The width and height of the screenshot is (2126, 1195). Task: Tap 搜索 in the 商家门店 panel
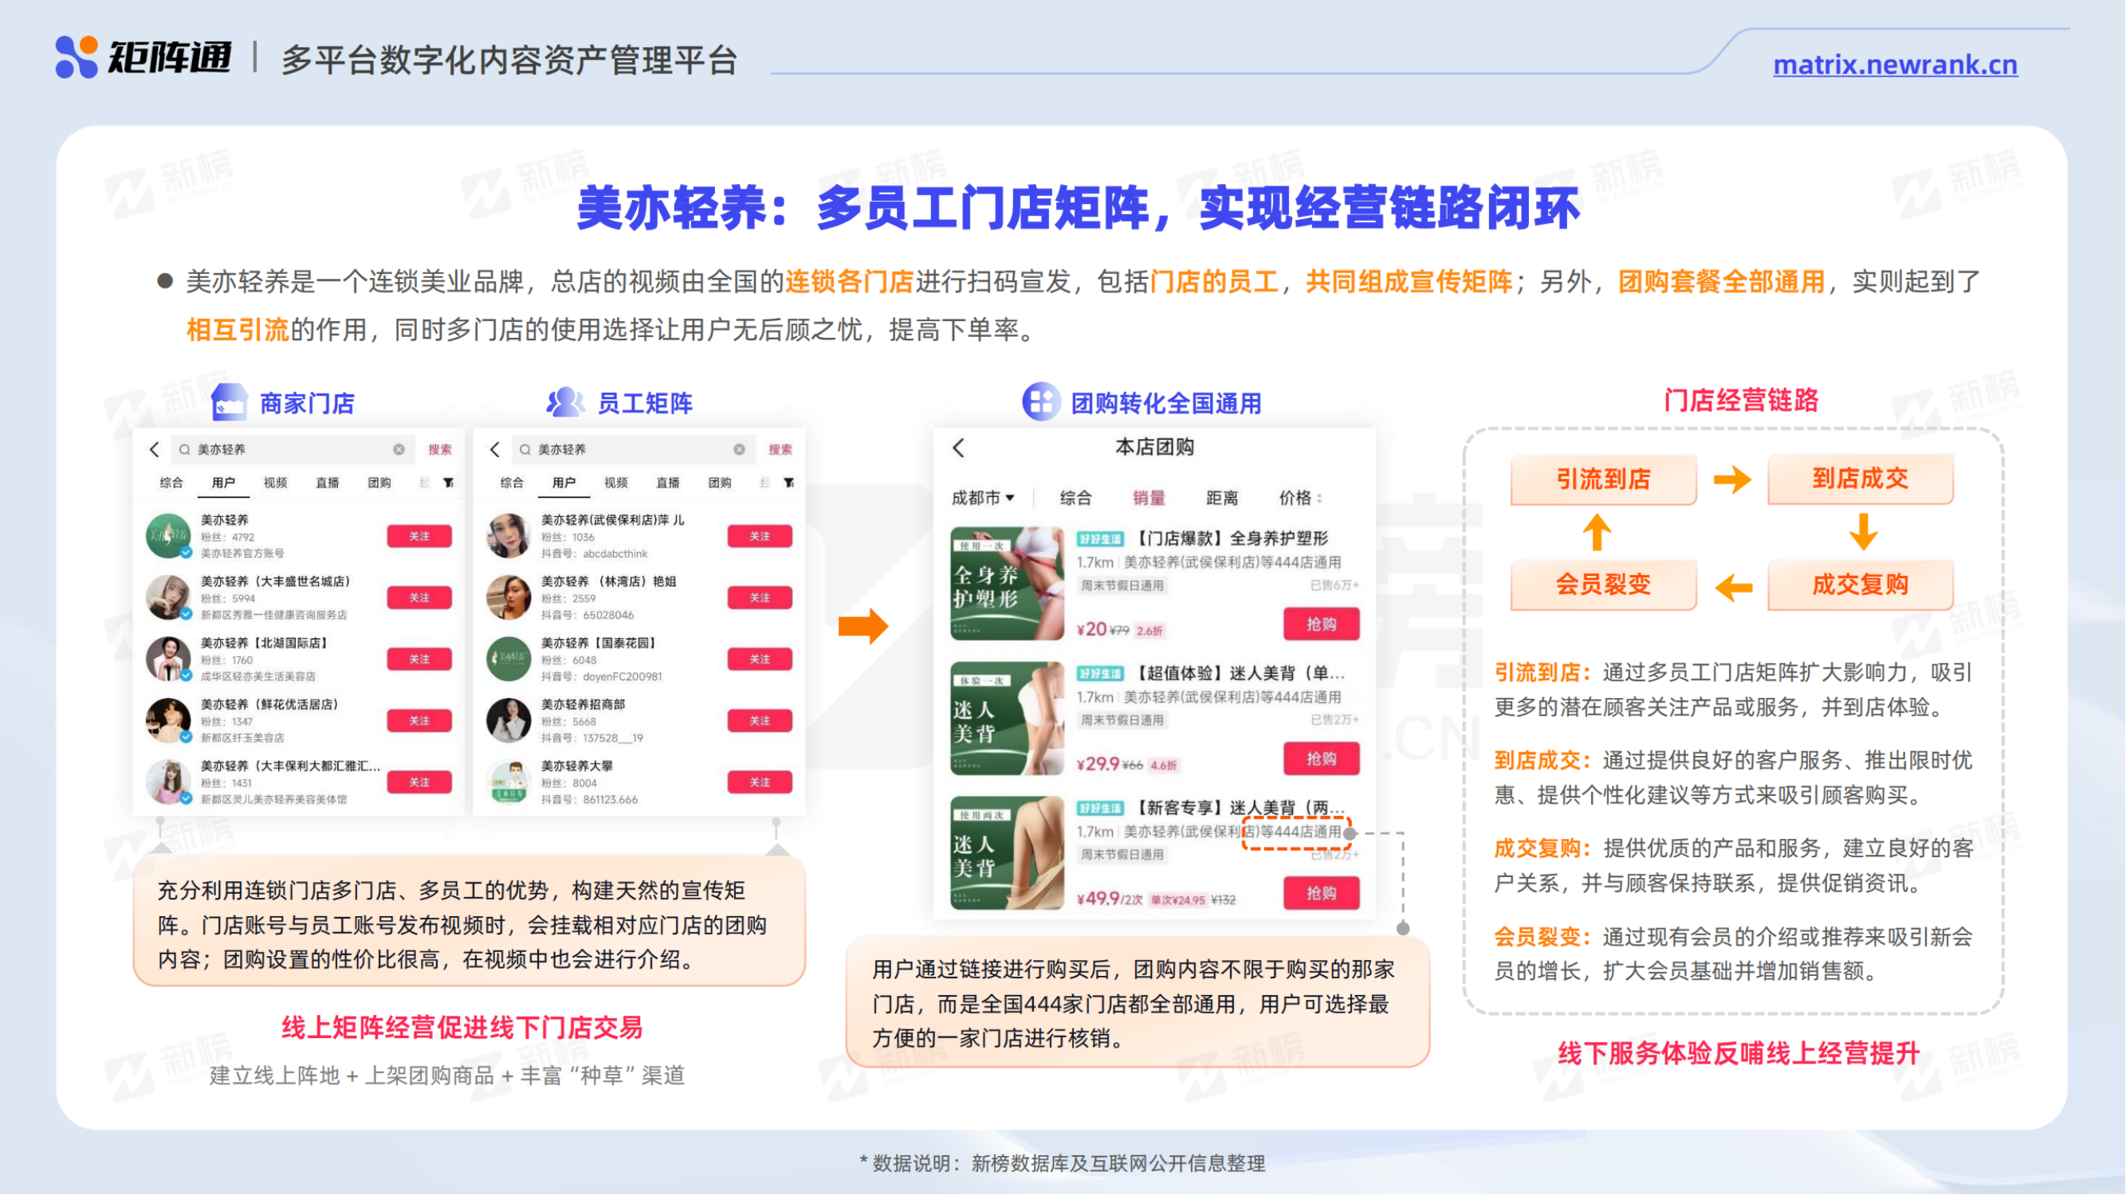(x=439, y=449)
